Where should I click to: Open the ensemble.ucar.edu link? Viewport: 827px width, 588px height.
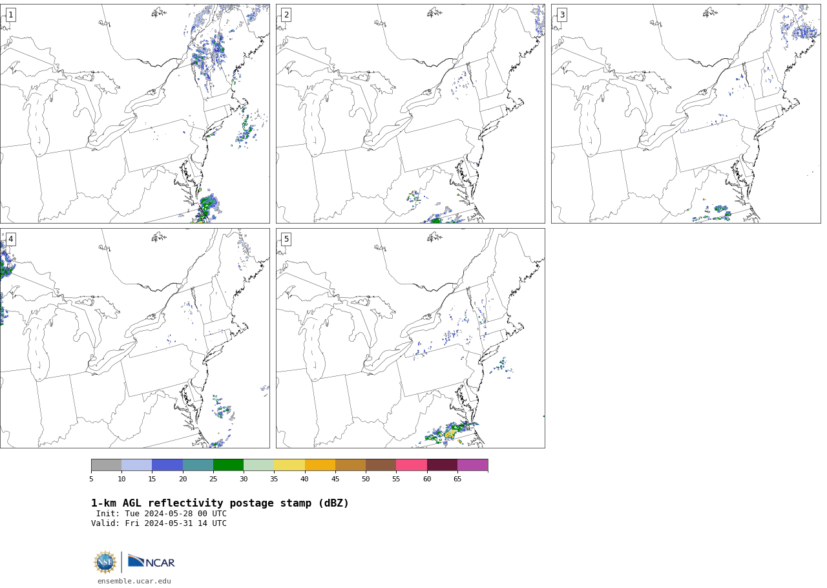[134, 582]
